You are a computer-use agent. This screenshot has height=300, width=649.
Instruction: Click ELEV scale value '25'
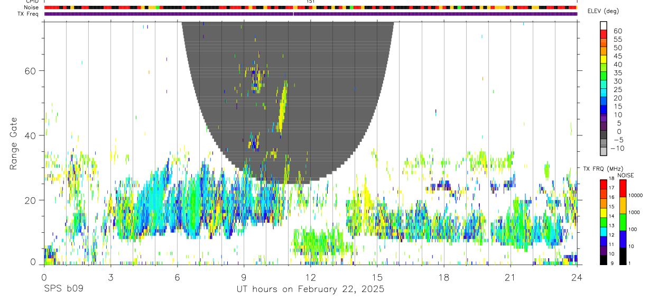tap(618, 89)
